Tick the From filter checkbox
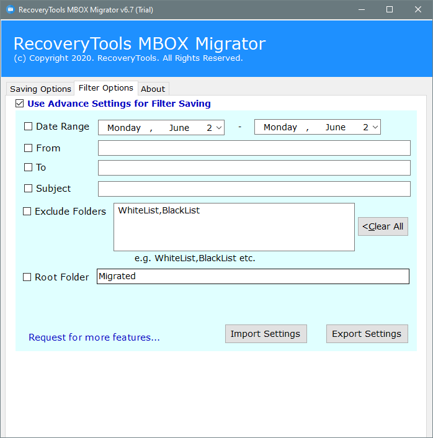433x438 pixels. 28,148
